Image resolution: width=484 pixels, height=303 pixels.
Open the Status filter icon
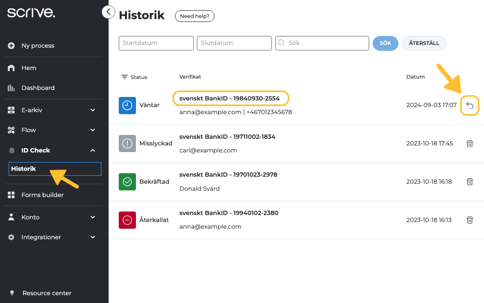[125, 77]
